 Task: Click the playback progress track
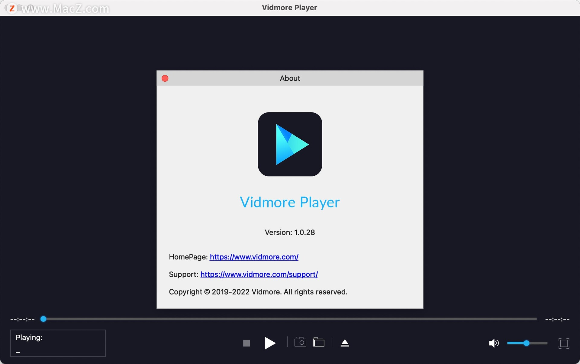(290, 319)
